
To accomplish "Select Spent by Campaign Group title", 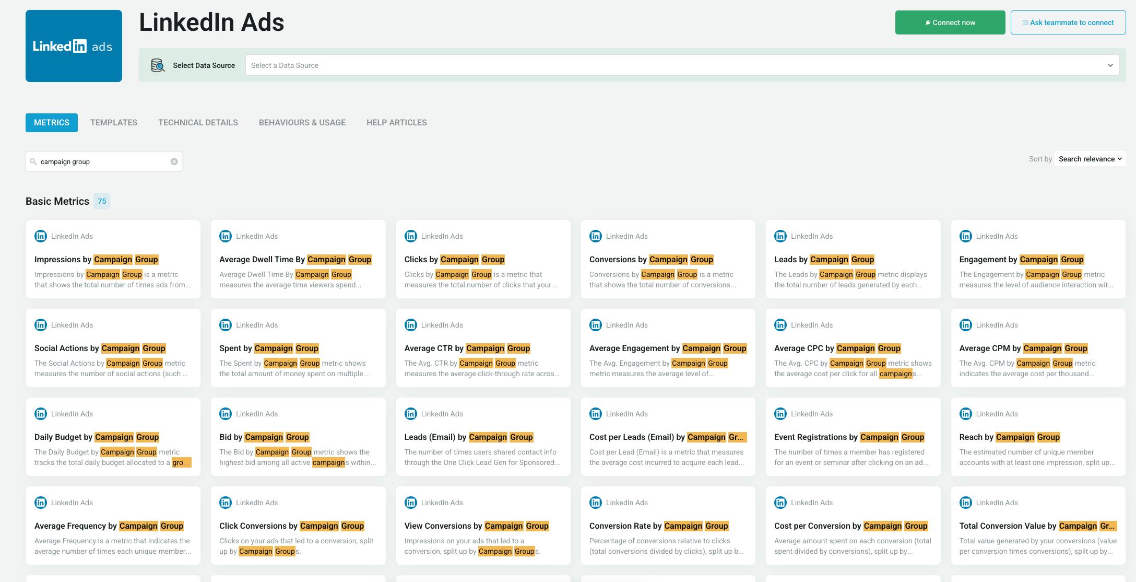I will [269, 348].
